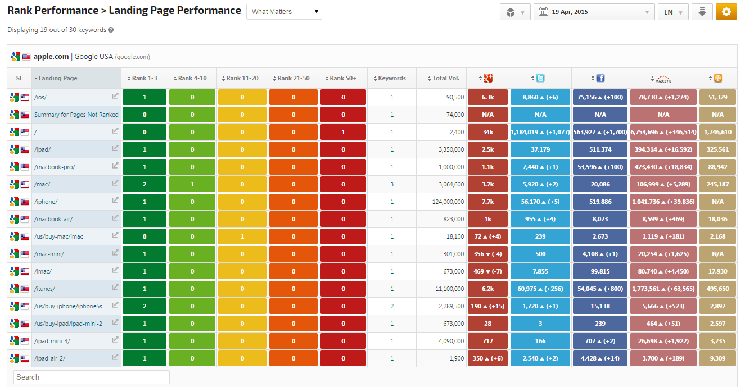745x387 pixels.
Task: Sort by Google Plus column icon
Action: coord(488,78)
